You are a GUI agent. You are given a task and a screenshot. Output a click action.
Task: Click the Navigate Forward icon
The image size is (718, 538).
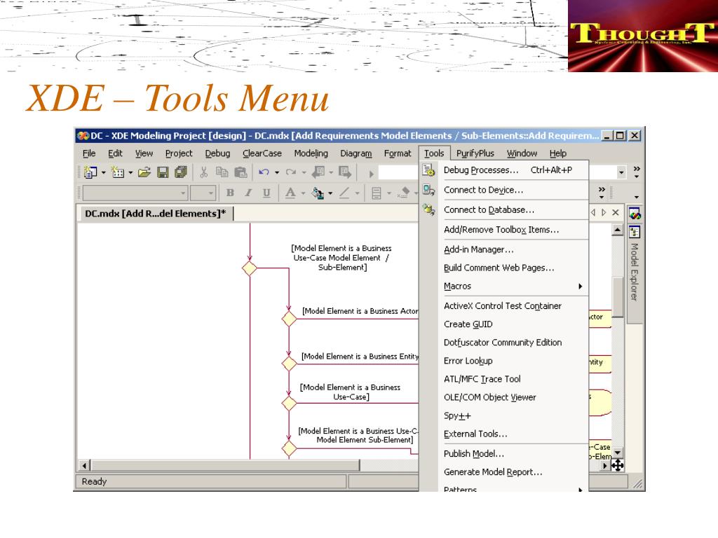345,172
